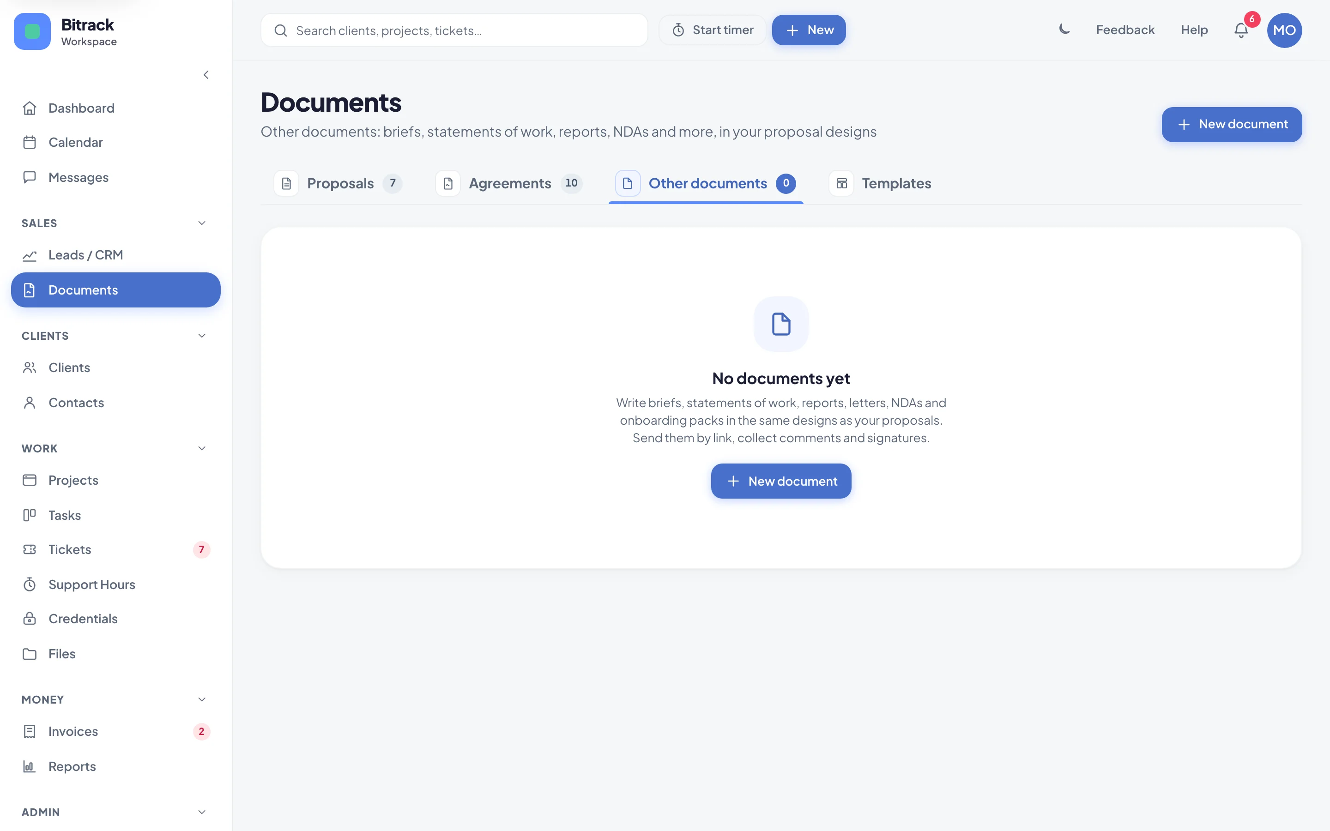
Task: Collapse the ADMIN section
Action: (202, 813)
